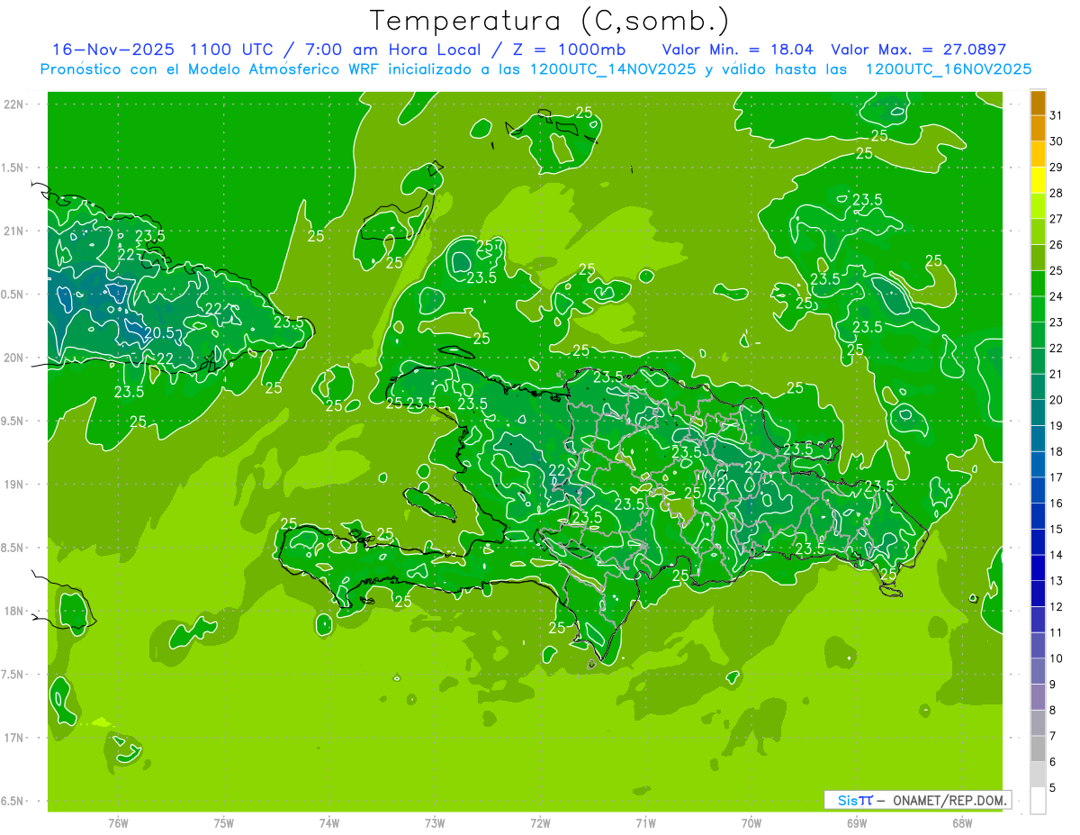
Task: Click the '21N' latitude axis label
Action: (x=14, y=231)
